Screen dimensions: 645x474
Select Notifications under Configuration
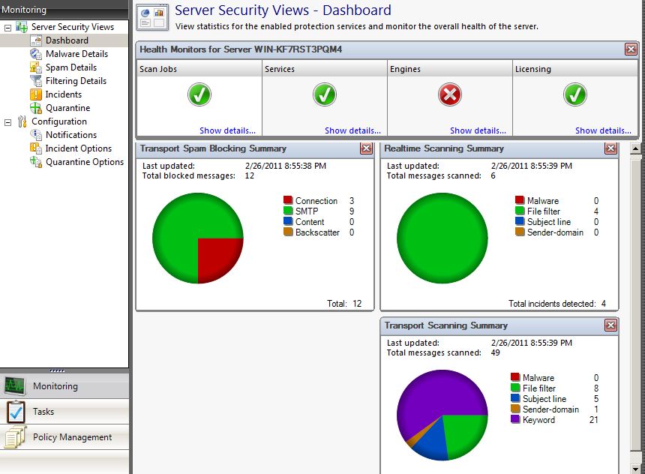tap(70, 135)
